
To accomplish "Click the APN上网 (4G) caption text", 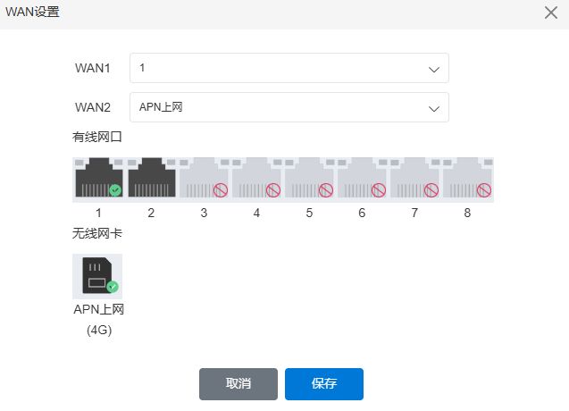I will (x=98, y=320).
